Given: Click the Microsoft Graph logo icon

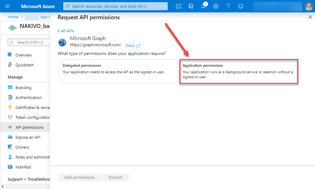Looking at the screenshot, I should coord(63,42).
